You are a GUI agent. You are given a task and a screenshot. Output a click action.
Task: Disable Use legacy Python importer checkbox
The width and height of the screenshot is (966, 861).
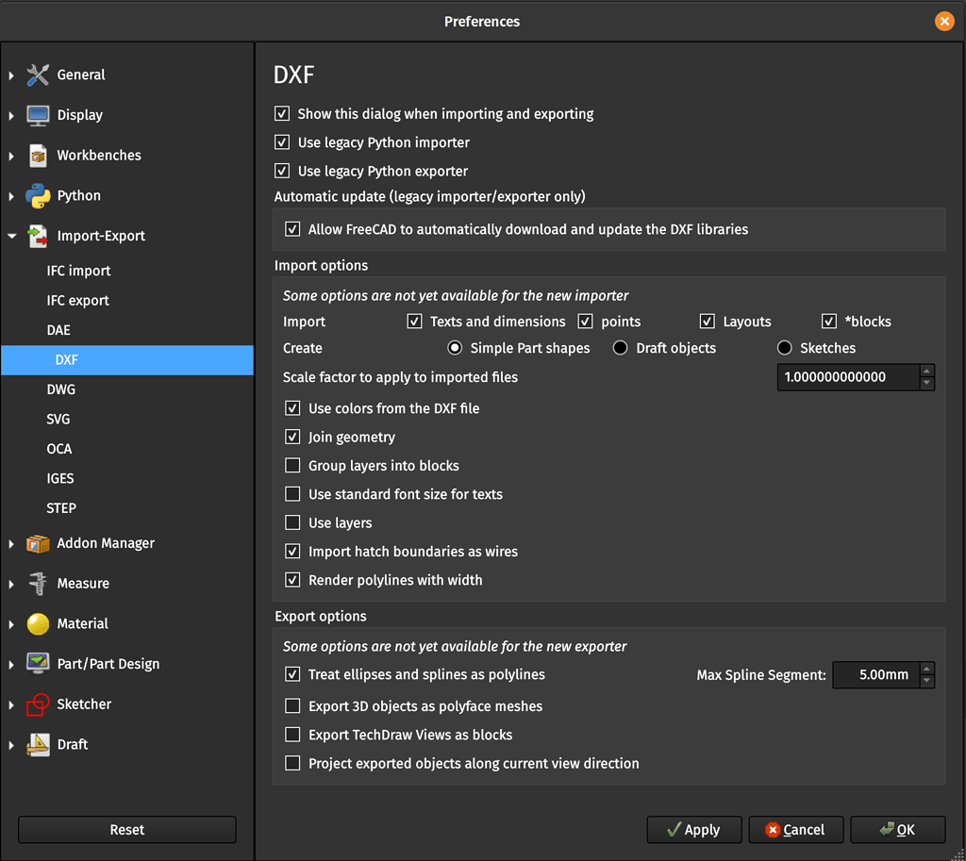[x=282, y=142]
